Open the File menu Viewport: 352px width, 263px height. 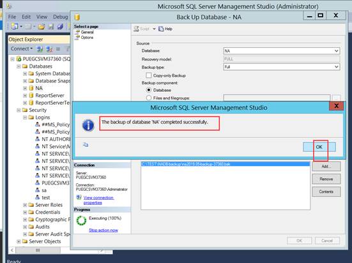[12, 17]
